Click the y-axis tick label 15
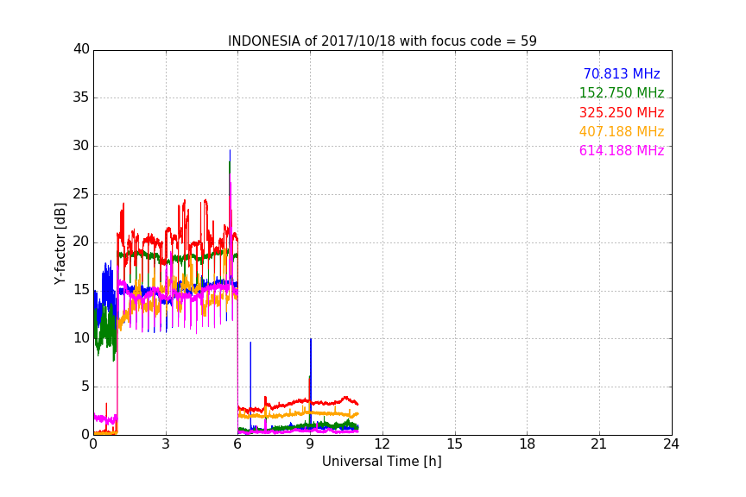 coord(81,290)
